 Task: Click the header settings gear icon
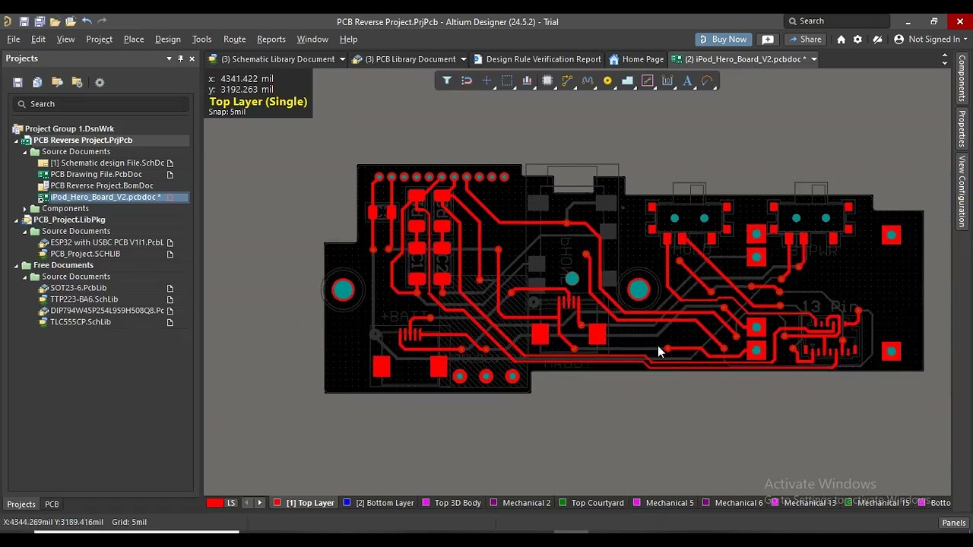click(x=857, y=39)
